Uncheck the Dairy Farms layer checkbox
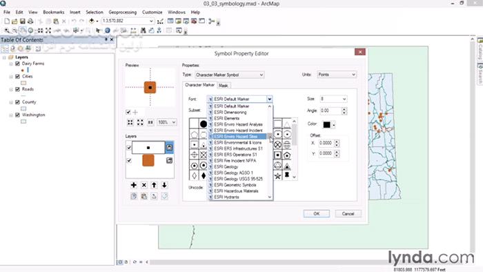 click(17, 64)
